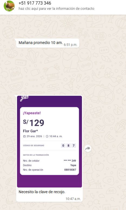This screenshot has height=210, width=126.
Task: Click security code digit 8
Action: pyautogui.click(x=68, y=145)
